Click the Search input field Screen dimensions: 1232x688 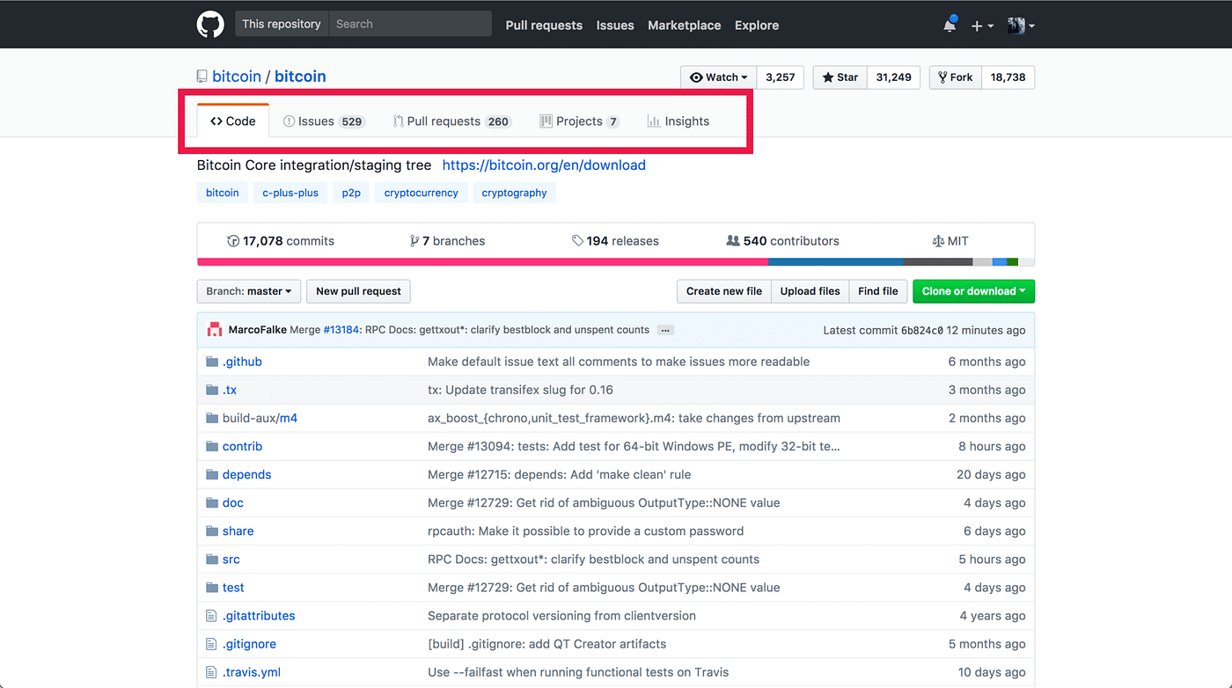tap(410, 24)
